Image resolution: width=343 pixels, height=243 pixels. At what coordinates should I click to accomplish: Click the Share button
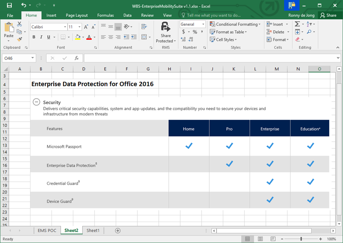pos(328,15)
